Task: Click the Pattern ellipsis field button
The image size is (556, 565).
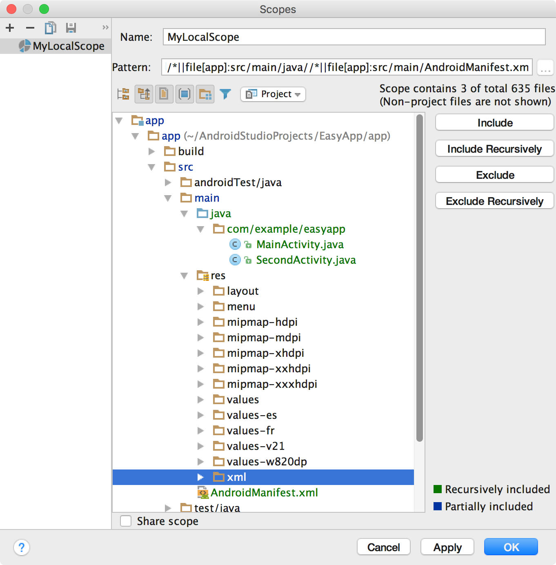Action: 545,67
